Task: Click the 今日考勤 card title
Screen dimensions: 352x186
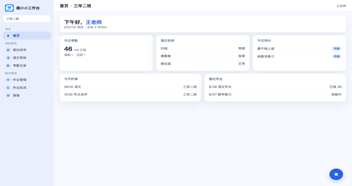Action: (x=71, y=41)
